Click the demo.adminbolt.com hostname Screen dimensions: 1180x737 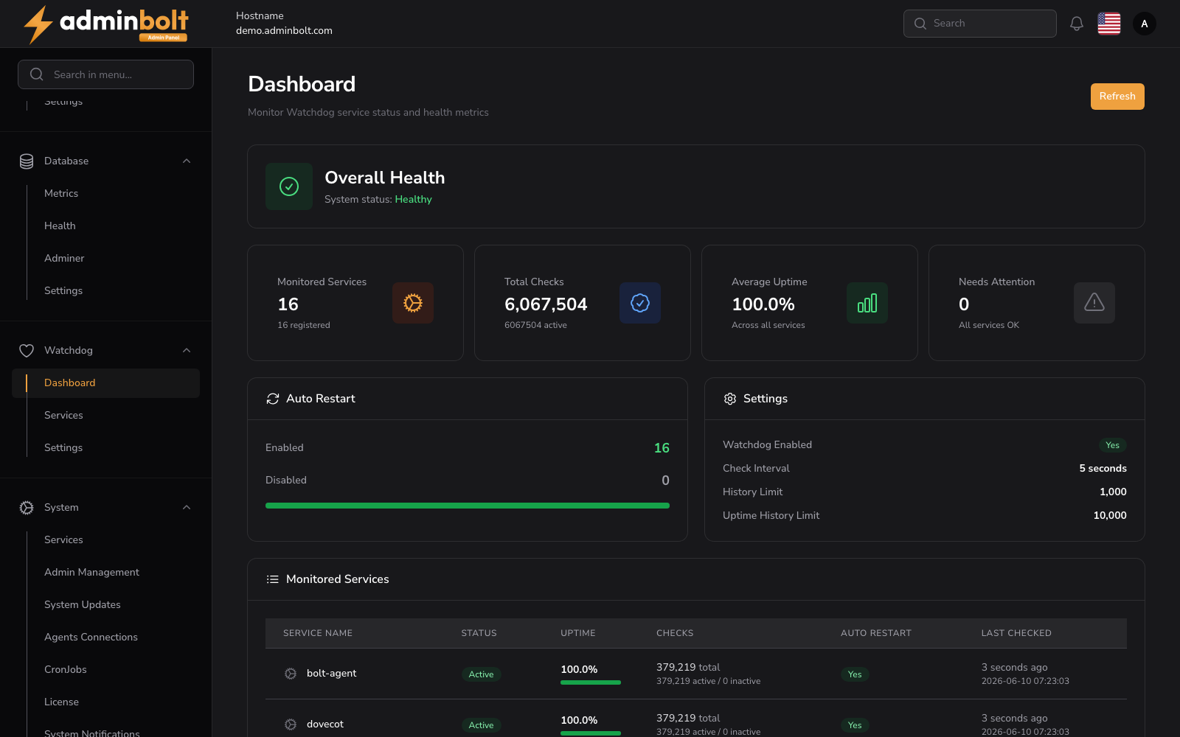284,31
